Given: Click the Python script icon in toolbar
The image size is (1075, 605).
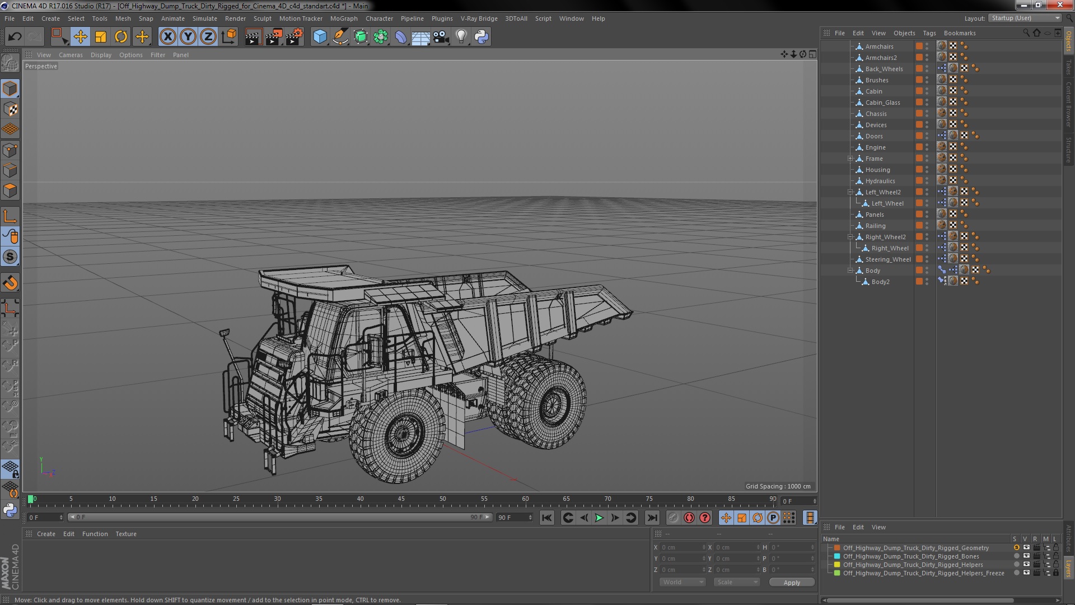Looking at the screenshot, I should pyautogui.click(x=482, y=37).
